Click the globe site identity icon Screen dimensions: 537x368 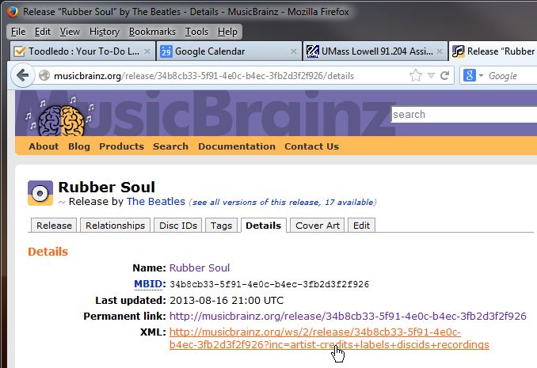[44, 76]
